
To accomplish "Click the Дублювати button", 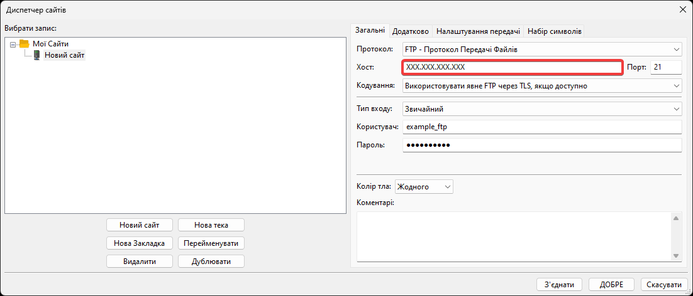I will [x=211, y=262].
